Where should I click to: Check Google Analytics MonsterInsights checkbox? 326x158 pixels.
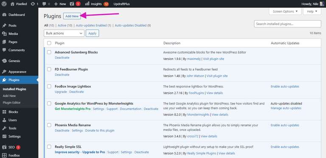pos(49,103)
